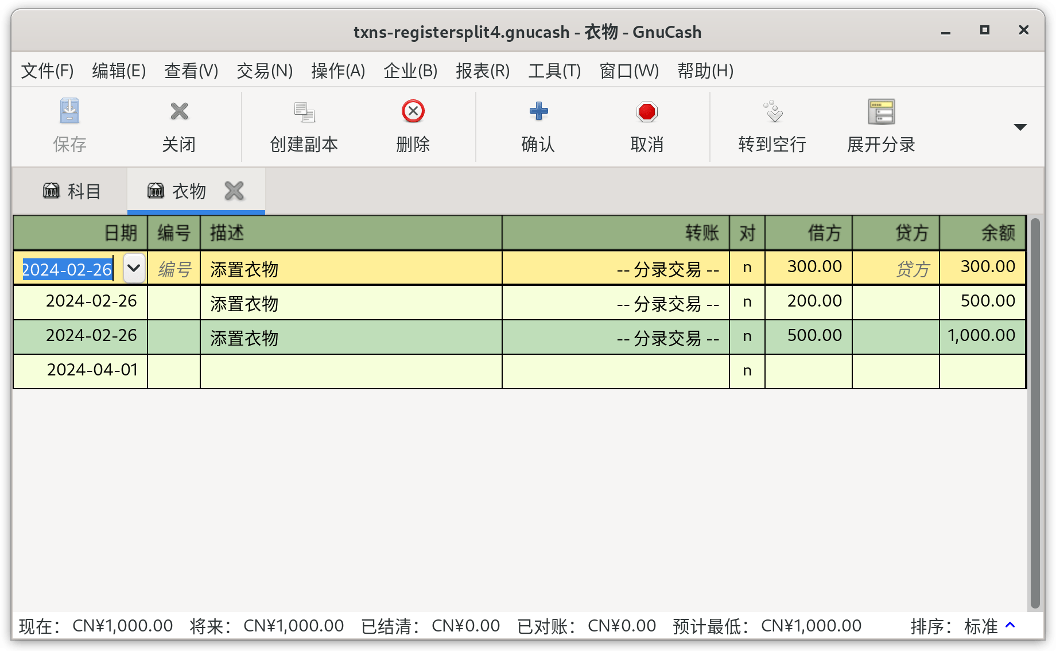
Task: Click the vertical scrollbar of the register
Action: pyautogui.click(x=1035, y=413)
